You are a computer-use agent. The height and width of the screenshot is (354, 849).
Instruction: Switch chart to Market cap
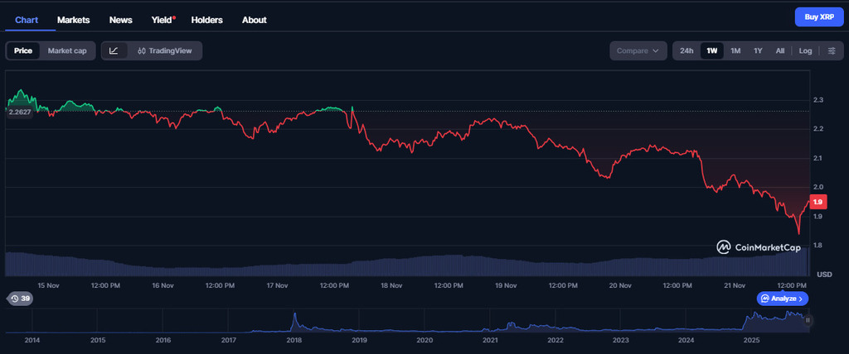(x=67, y=50)
